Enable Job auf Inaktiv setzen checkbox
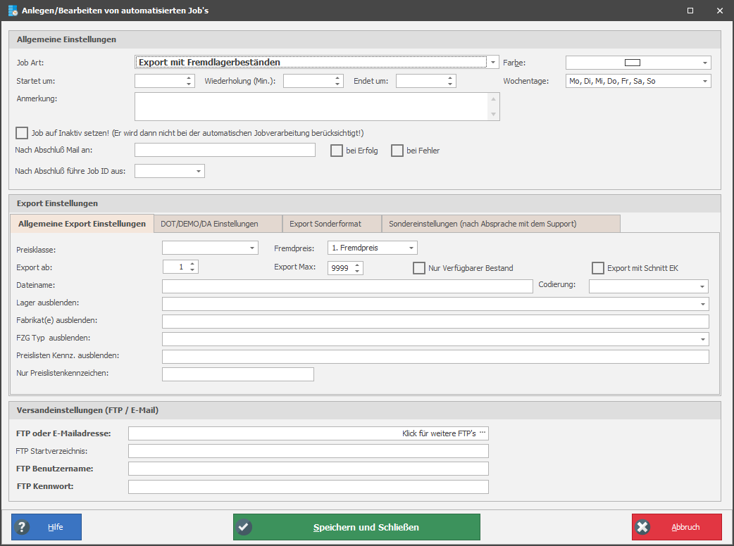 tap(22, 133)
